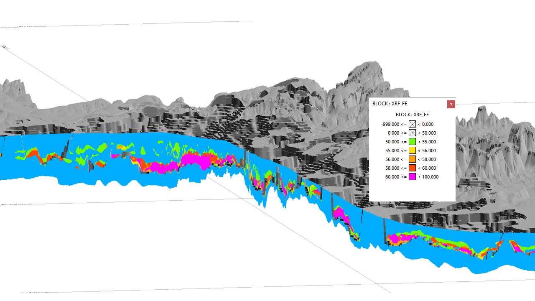Screen dimensions: 535x301
Task: Click the orange 56-58 range swatch
Action: [412, 159]
